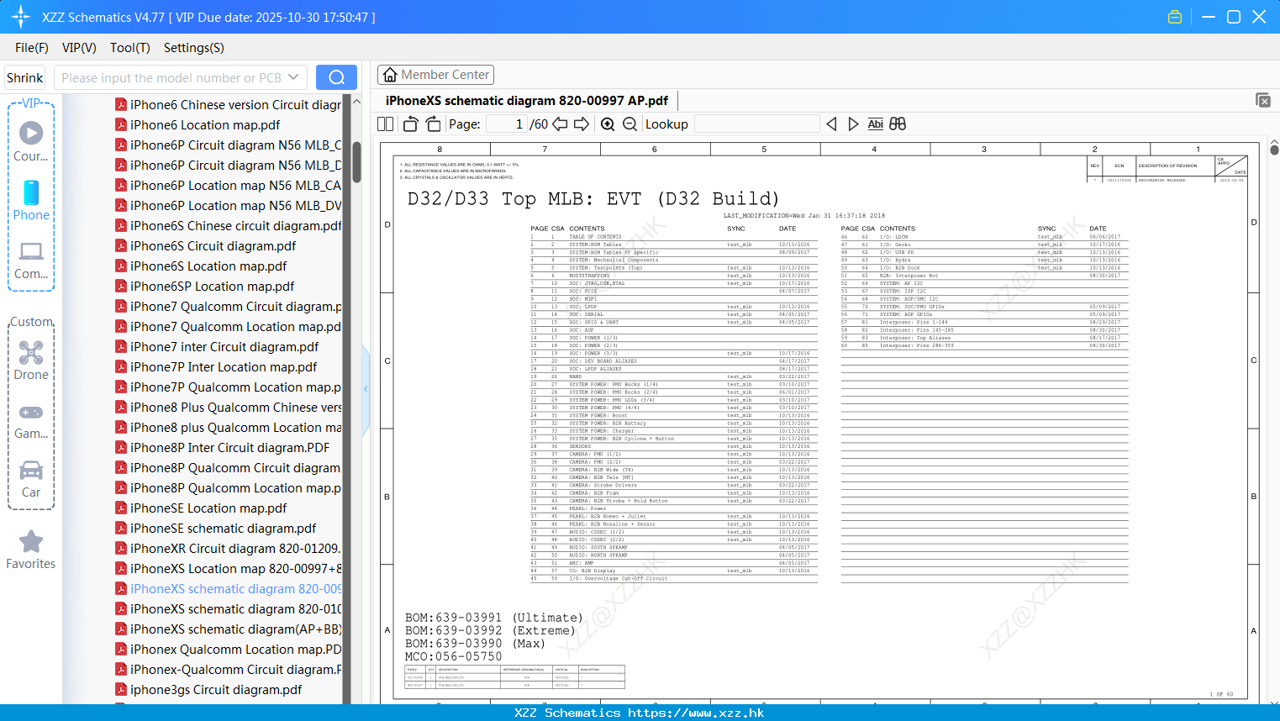The image size is (1280, 721).
Task: Go to next page arrow
Action: (582, 124)
